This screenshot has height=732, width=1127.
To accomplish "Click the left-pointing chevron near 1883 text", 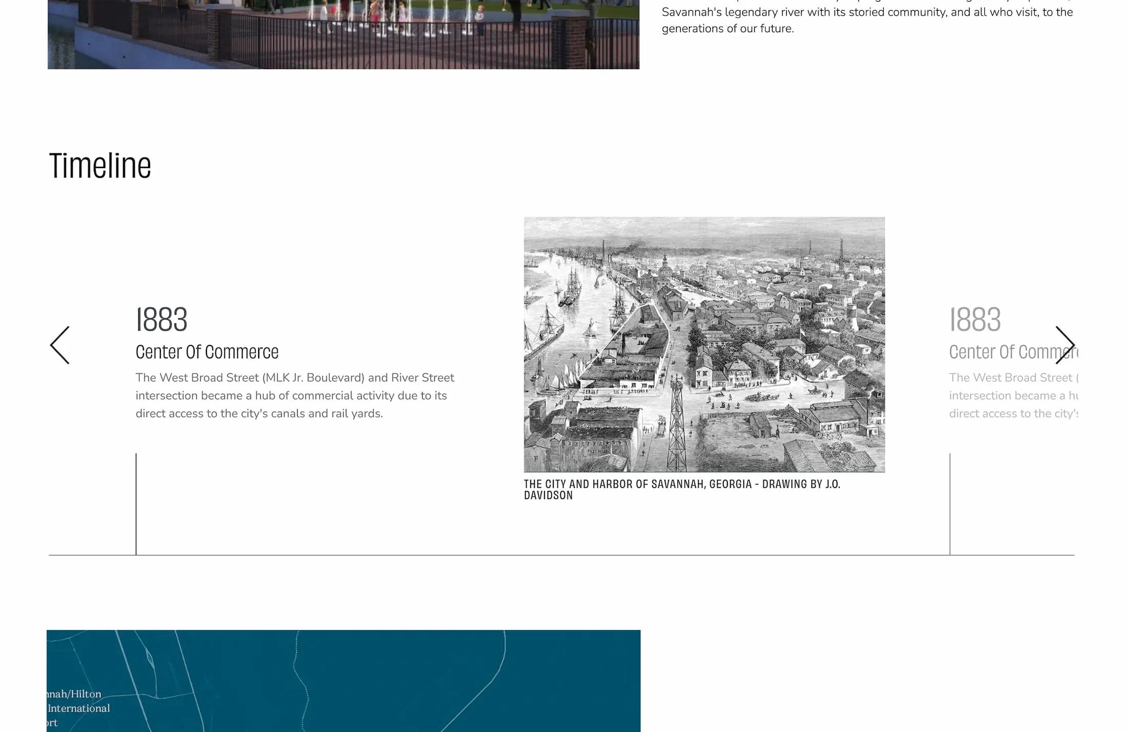I will pyautogui.click(x=60, y=344).
